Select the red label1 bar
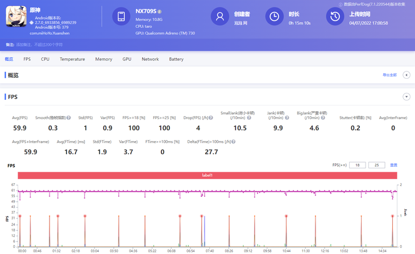The image size is (415, 254). 208,175
